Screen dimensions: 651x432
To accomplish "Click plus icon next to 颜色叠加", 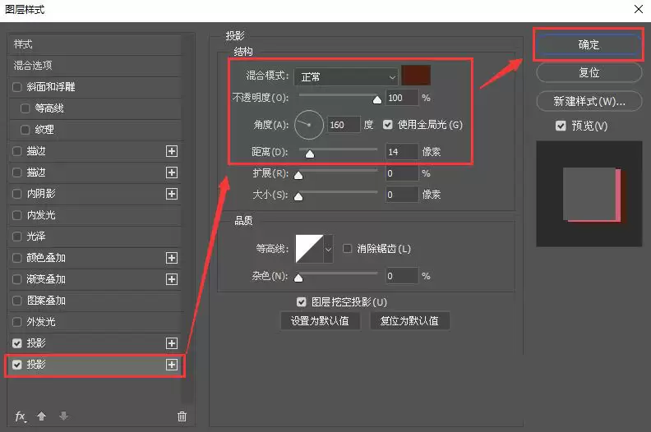I will tap(172, 258).
